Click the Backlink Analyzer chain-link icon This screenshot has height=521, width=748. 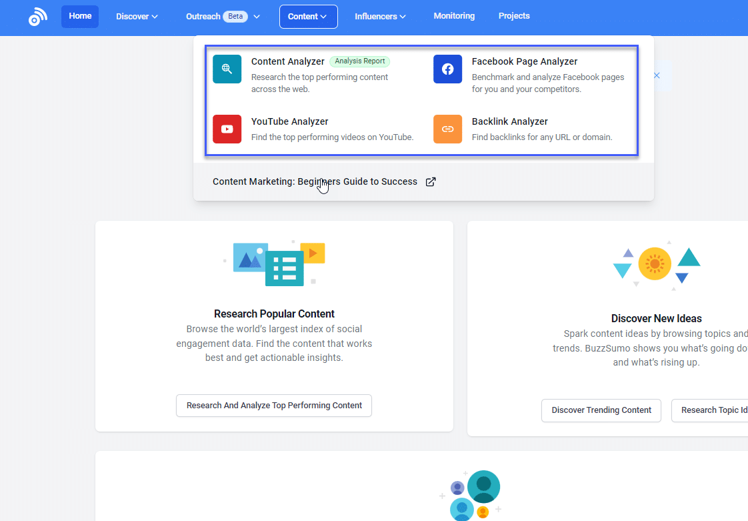pos(447,129)
